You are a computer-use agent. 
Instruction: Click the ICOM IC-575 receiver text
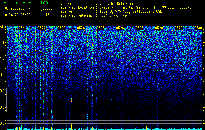click(131, 11)
